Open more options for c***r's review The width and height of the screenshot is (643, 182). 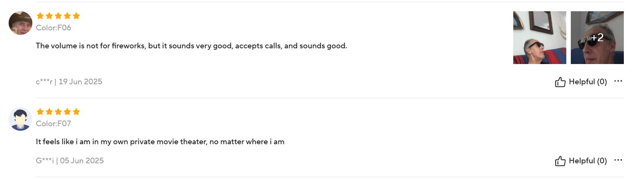[618, 81]
